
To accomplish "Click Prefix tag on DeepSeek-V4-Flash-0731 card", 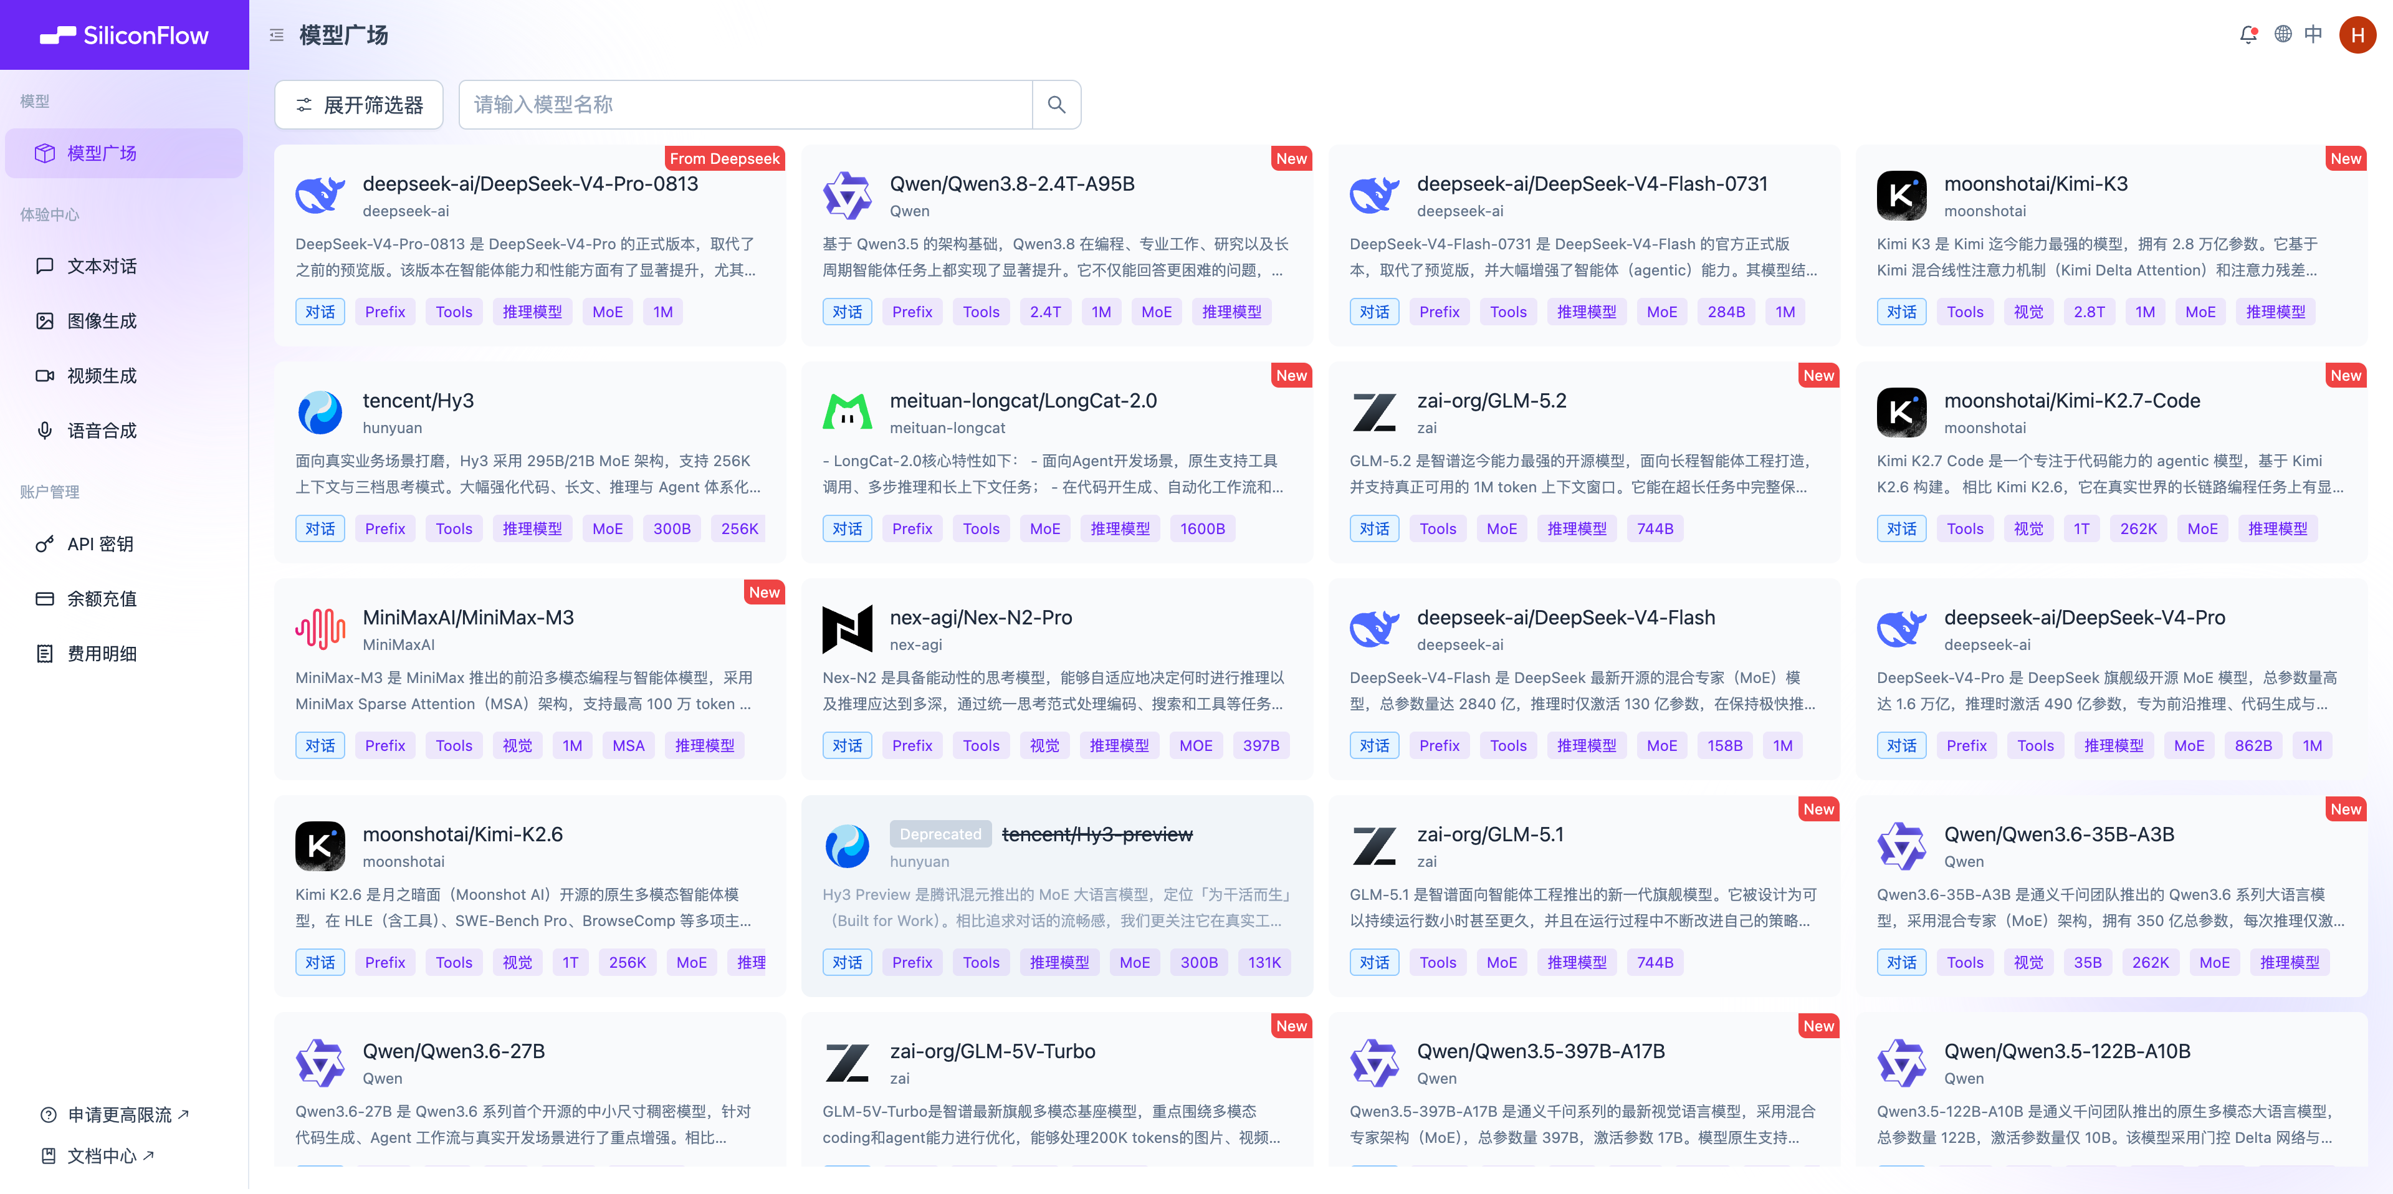I will click(1440, 312).
